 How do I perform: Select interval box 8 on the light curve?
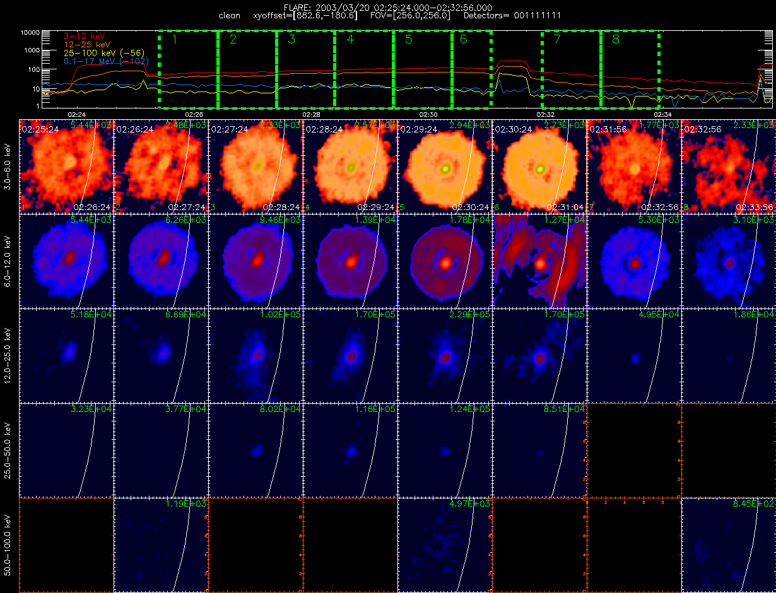point(630,69)
